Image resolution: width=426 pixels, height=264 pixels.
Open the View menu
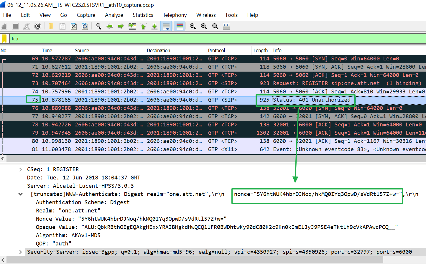click(x=45, y=15)
